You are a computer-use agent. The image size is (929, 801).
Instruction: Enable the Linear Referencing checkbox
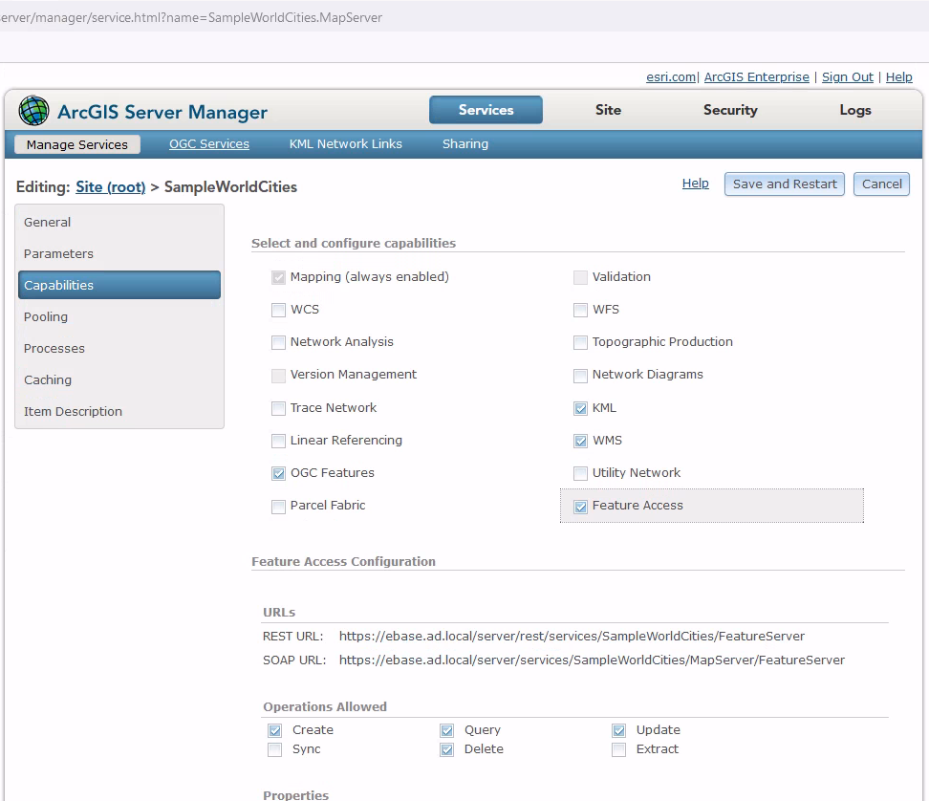[278, 441]
